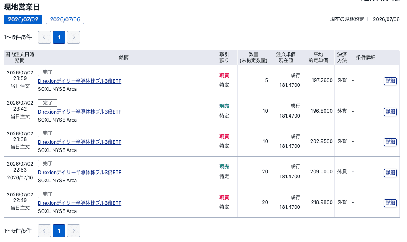Open 詳細 for the 22:53 sell order

[390, 173]
